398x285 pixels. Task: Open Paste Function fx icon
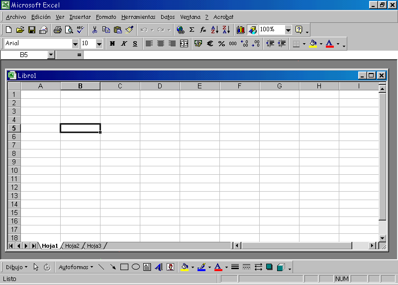(203, 30)
